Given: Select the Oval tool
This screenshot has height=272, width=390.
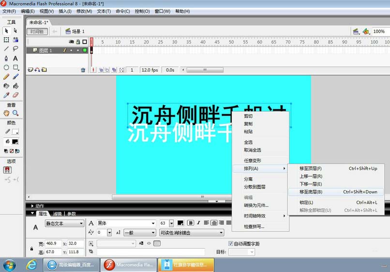Looking at the screenshot, I should [6, 67].
